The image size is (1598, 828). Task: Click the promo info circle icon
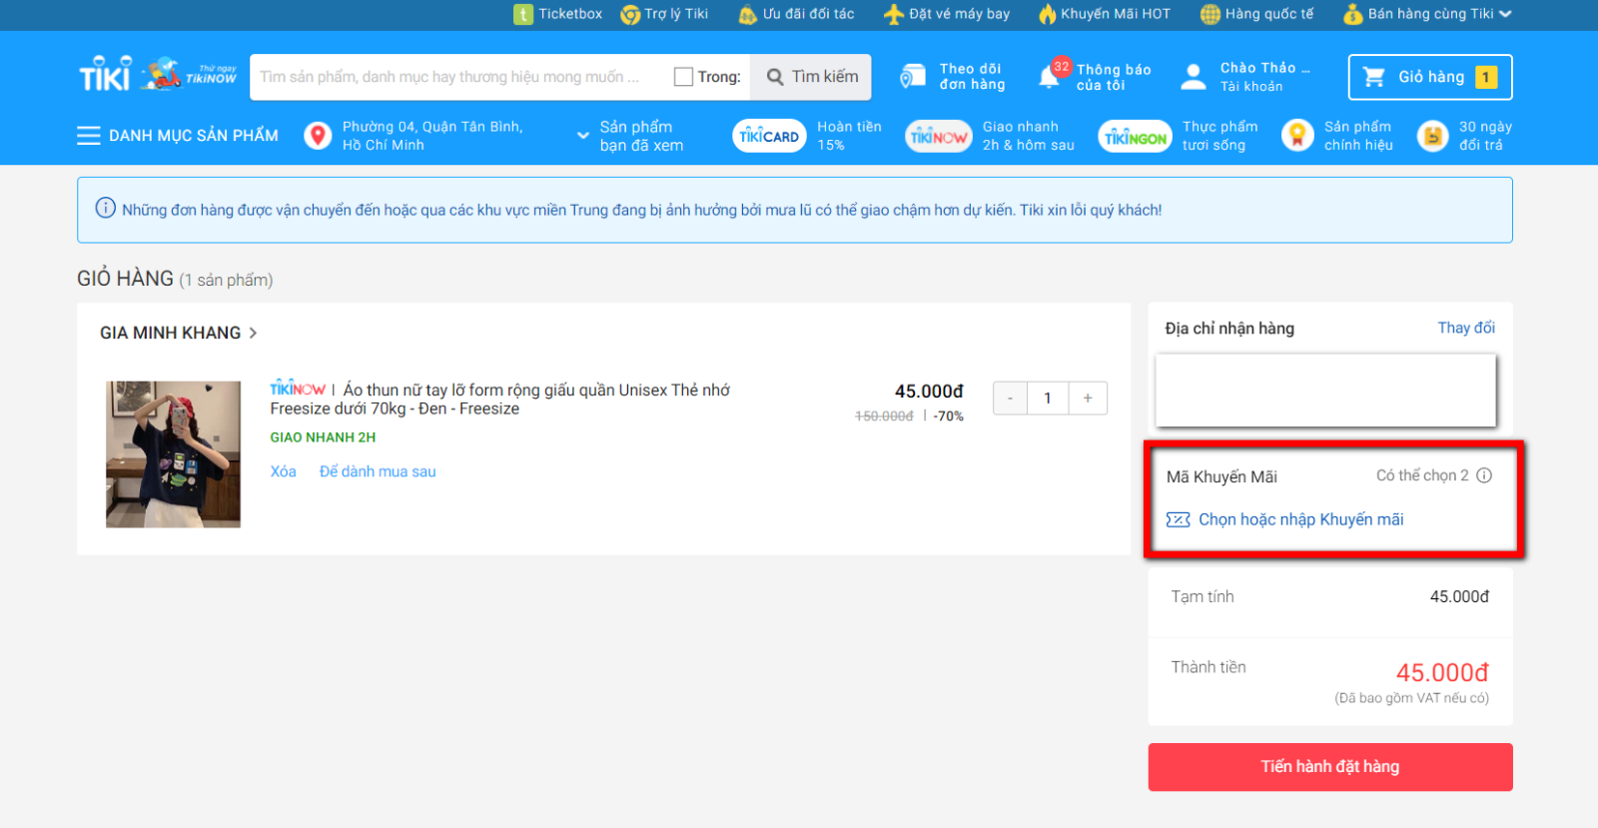coord(1484,475)
